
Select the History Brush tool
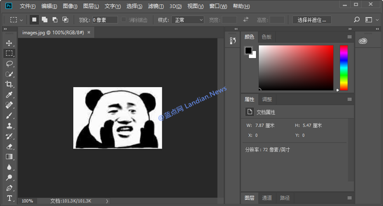pos(9,136)
